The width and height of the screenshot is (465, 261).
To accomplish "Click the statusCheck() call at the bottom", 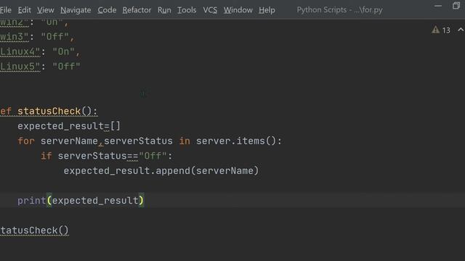I will point(34,231).
